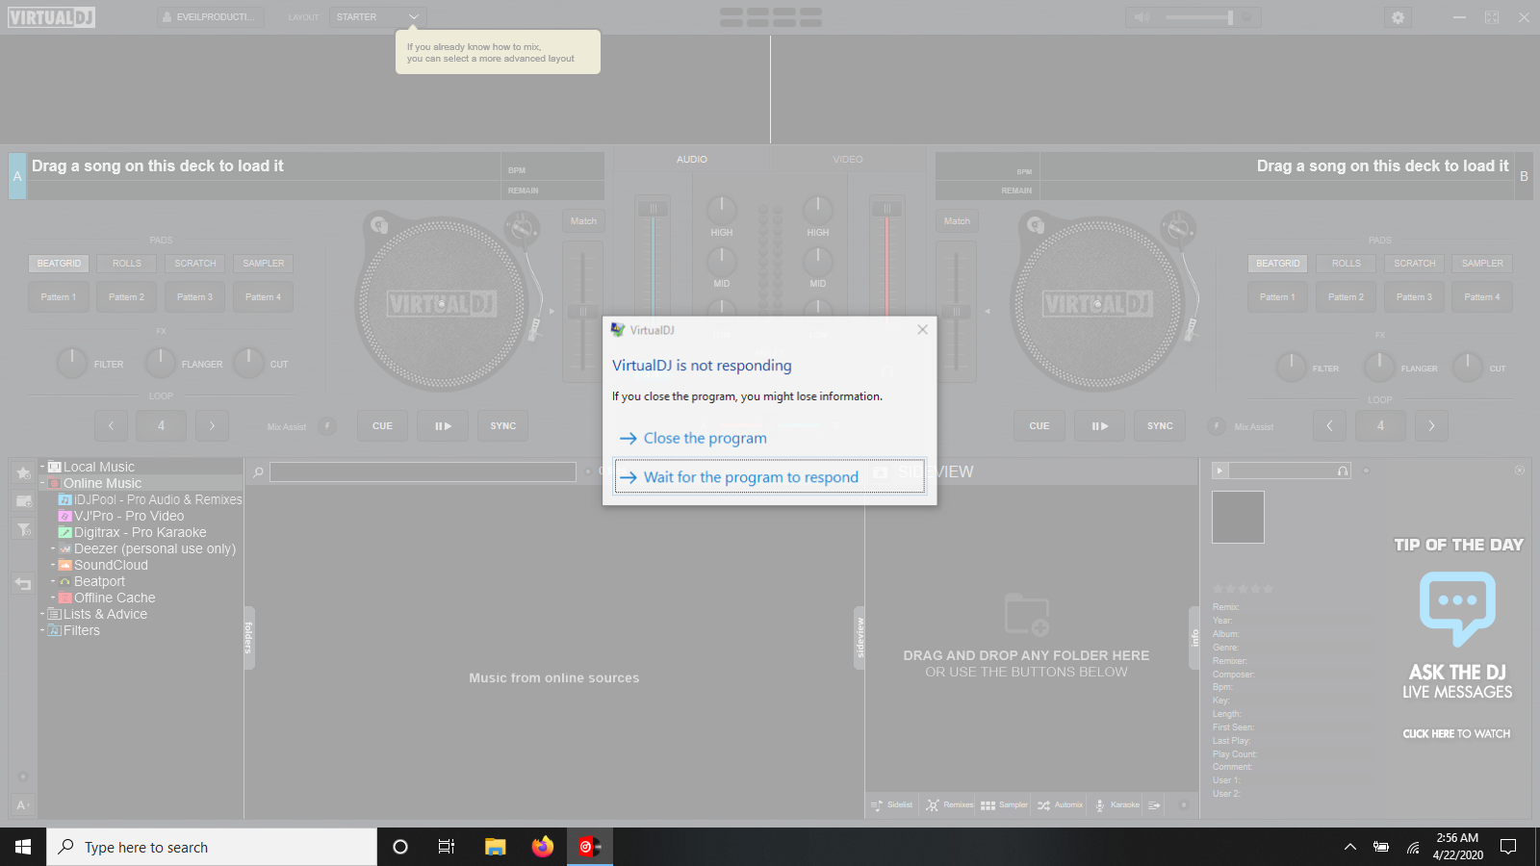
Task: Click play/pause on deck B
Action: 1100,426
